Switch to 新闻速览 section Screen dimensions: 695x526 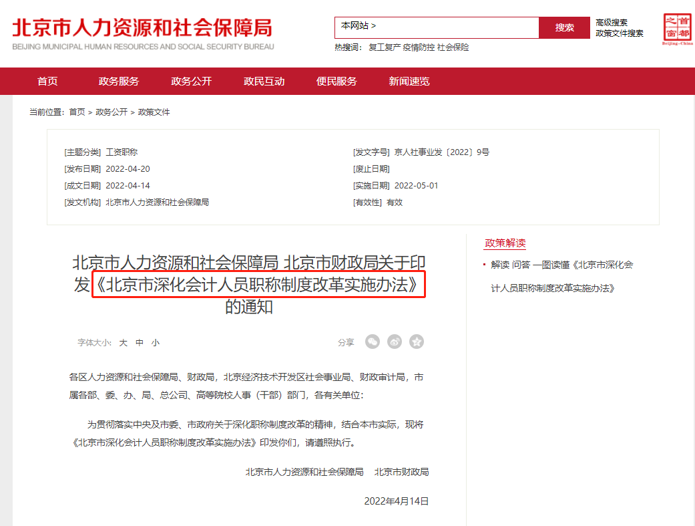click(409, 81)
